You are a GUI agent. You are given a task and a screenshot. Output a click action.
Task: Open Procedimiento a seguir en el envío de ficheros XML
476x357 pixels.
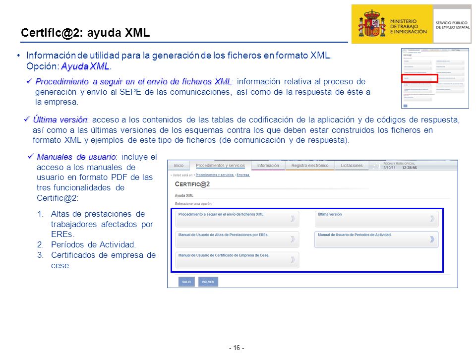[237, 219]
